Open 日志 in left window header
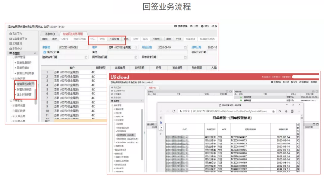Image resolution: width=333 pixels, height=182 pixels. pyautogui.click(x=194, y=26)
